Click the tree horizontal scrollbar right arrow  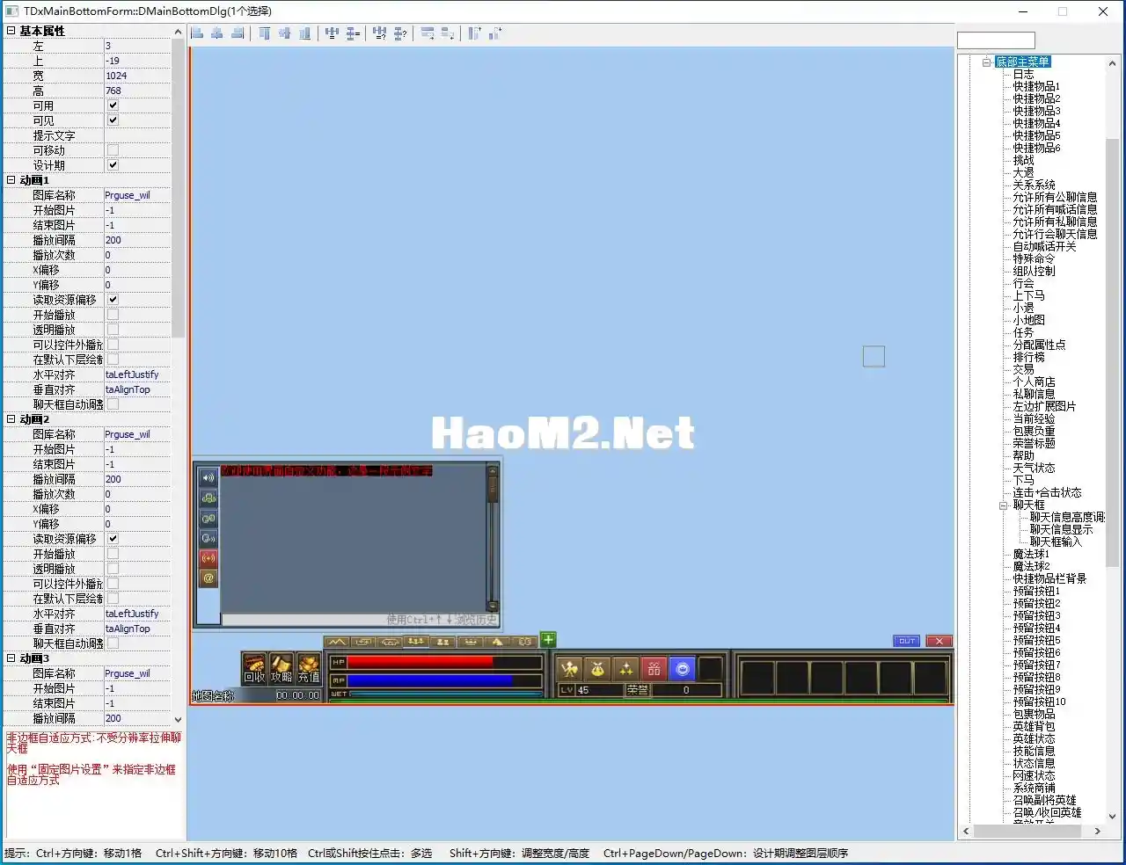(x=1097, y=831)
